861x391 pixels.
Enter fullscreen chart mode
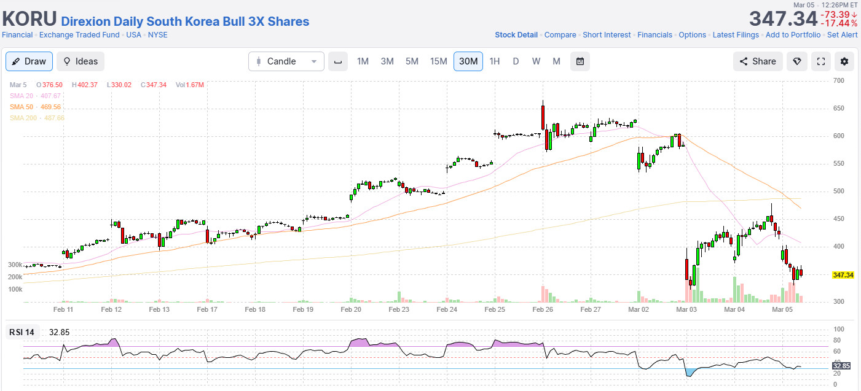click(820, 61)
